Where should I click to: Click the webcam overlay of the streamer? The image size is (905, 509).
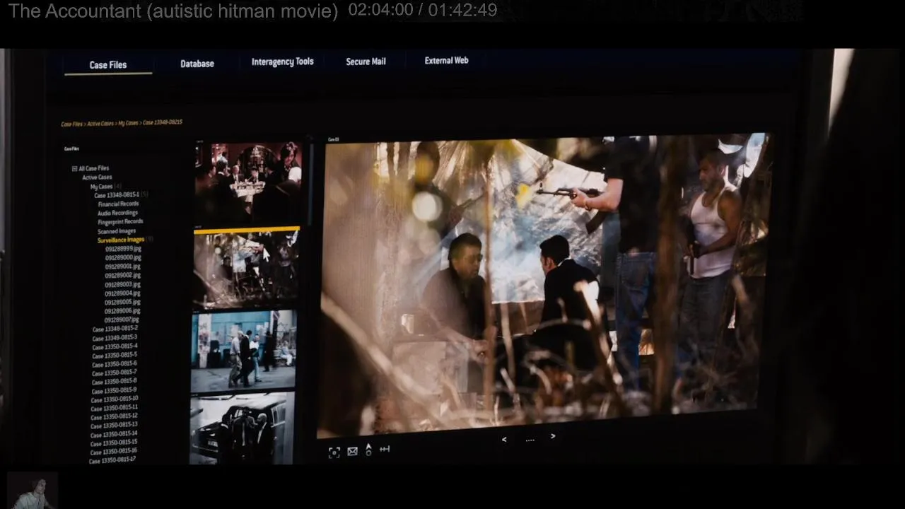point(33,491)
